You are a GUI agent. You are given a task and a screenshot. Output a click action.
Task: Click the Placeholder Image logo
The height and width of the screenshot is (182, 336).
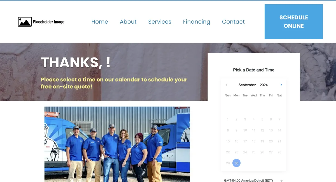(x=41, y=22)
